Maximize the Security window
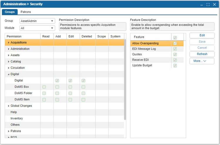The image size is (220, 145). click(x=208, y=5)
